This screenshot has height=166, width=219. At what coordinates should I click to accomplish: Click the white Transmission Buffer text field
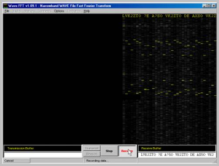click(43, 155)
